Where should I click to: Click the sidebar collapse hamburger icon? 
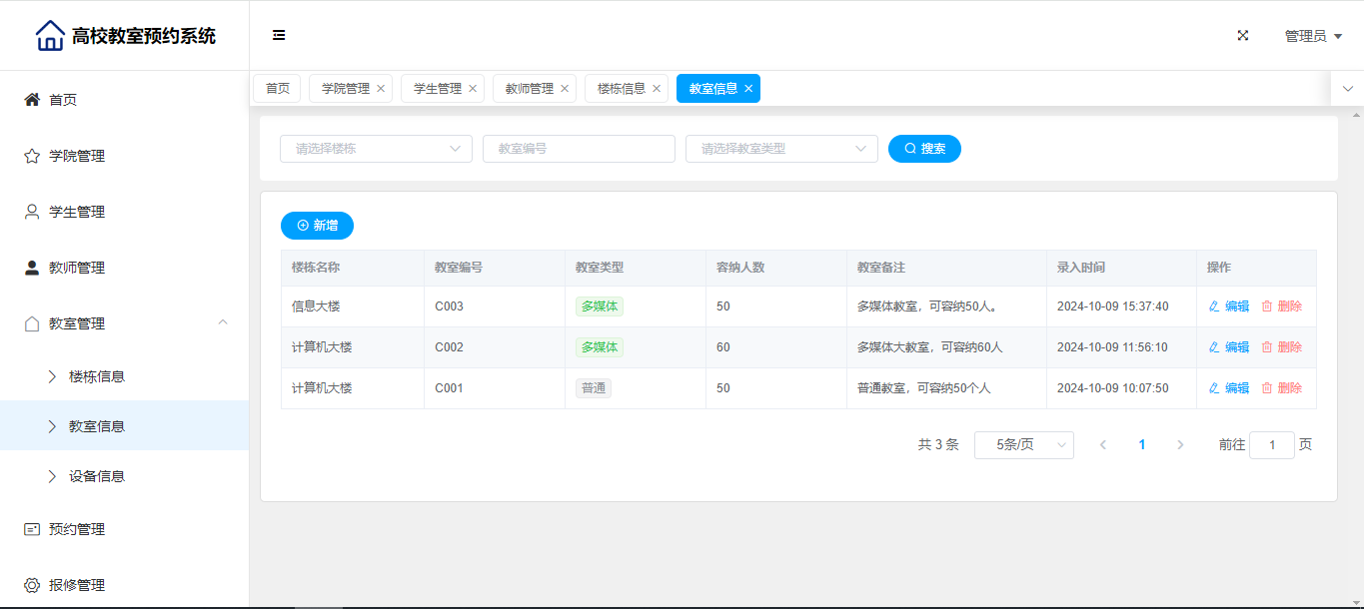point(279,36)
